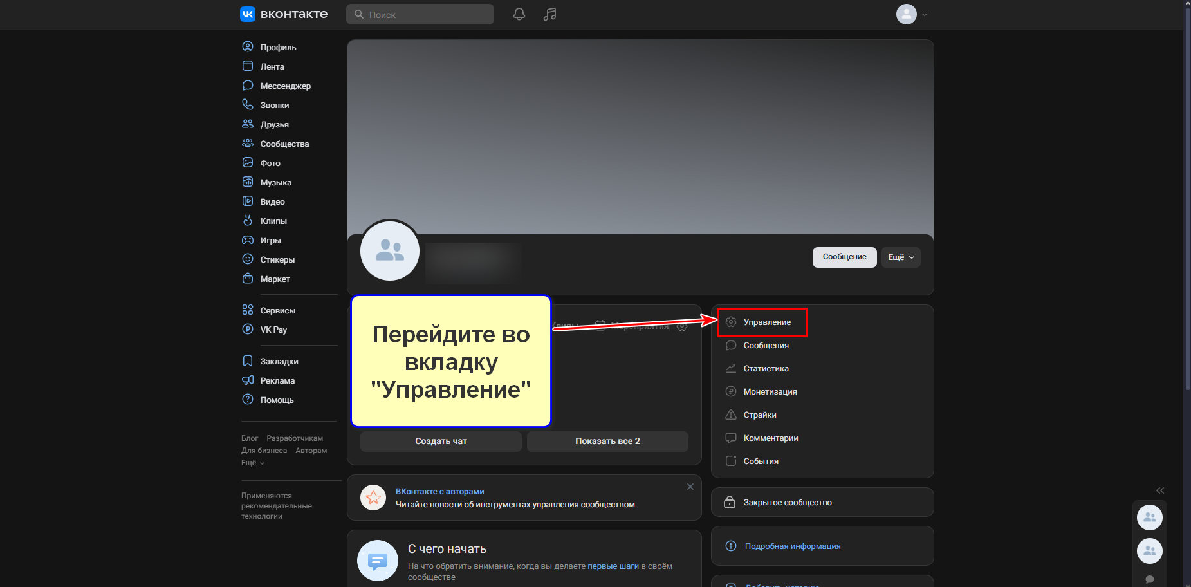This screenshot has width=1191, height=587.
Task: Open the second chat avatar in the side panel
Action: 1150,551
